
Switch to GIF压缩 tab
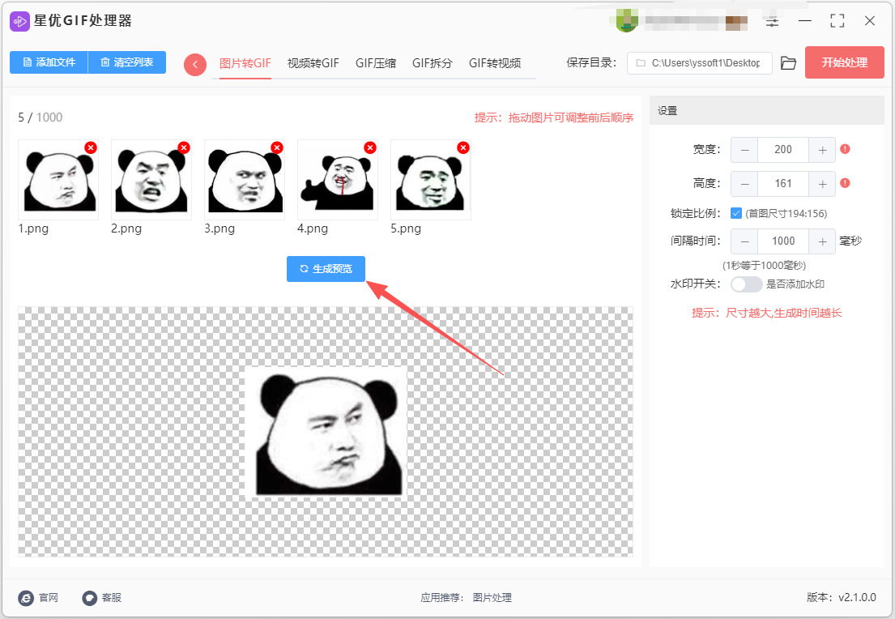[376, 63]
